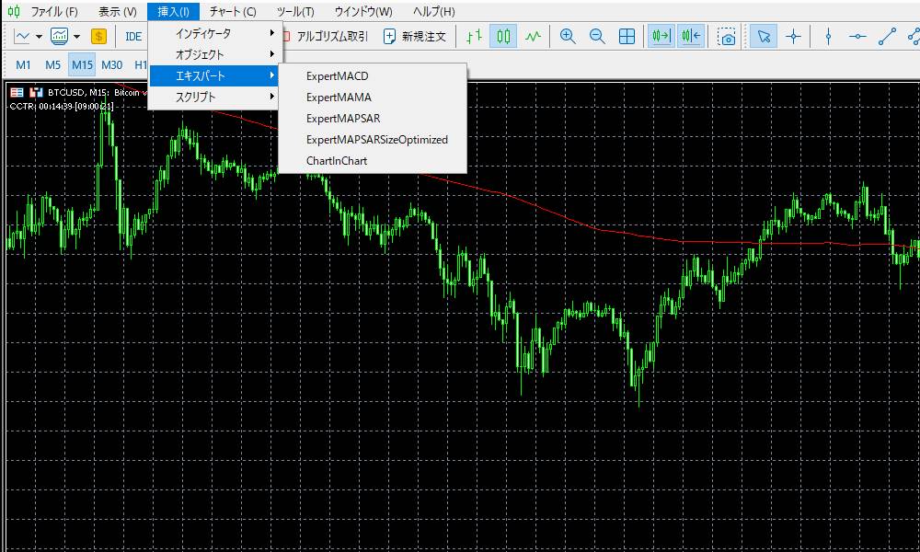This screenshot has width=920, height=552.
Task: Select ExpertMACD from the expert list
Action: pos(338,76)
